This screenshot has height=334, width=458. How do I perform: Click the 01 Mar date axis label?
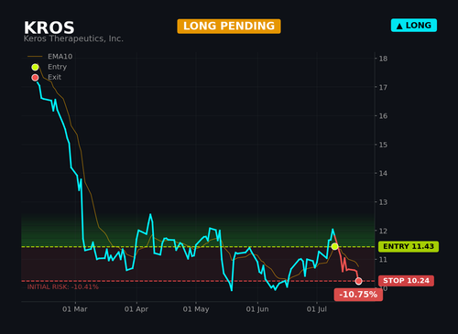[75, 309]
